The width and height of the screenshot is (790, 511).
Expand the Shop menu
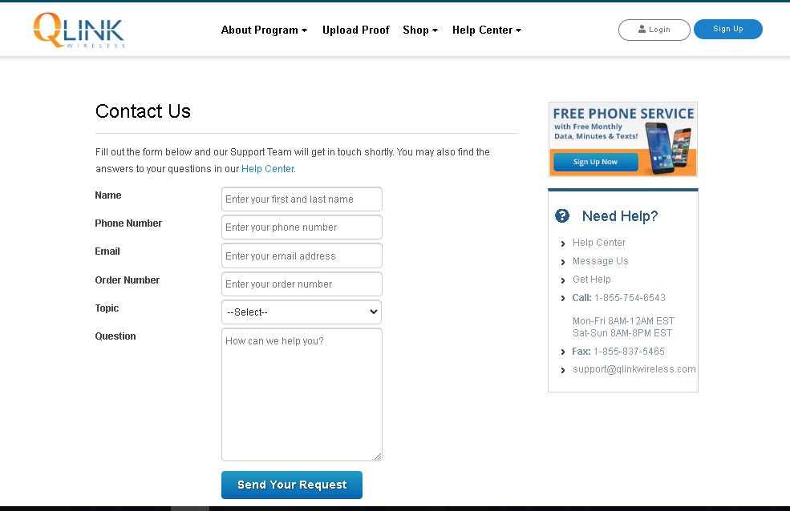tap(419, 30)
